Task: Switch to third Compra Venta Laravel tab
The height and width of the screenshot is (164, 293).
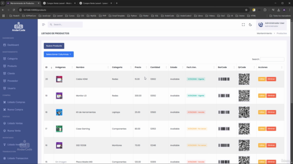Action: (x=95, y=3)
